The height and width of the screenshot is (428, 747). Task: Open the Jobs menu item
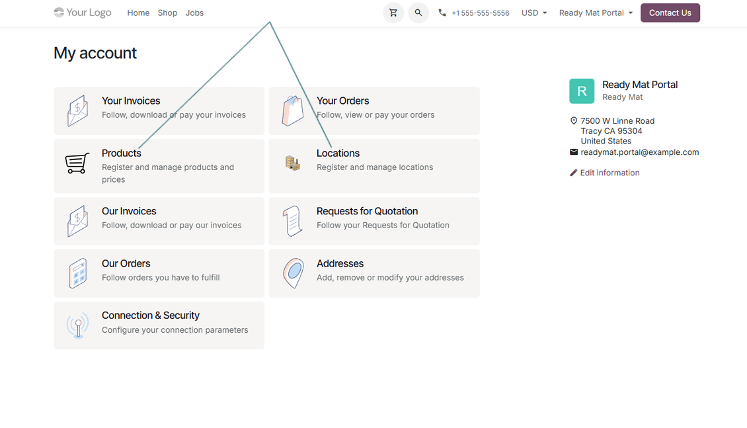point(194,13)
